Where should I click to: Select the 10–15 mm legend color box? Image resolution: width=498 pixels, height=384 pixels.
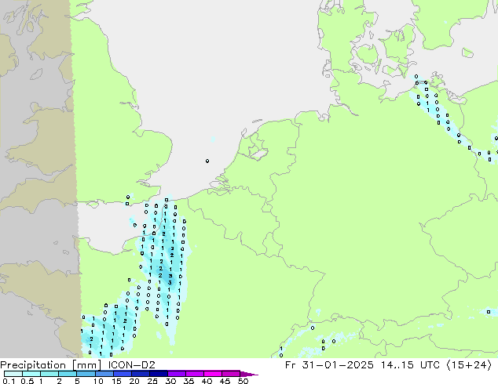pos(104,374)
